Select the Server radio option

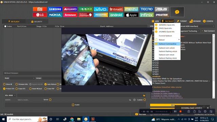(50, 100)
